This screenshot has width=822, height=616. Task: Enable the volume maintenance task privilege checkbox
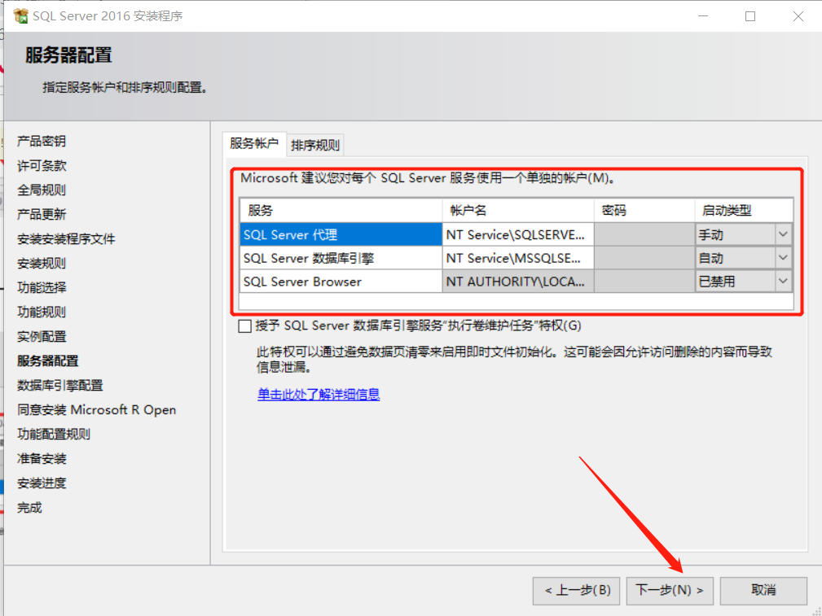[245, 326]
